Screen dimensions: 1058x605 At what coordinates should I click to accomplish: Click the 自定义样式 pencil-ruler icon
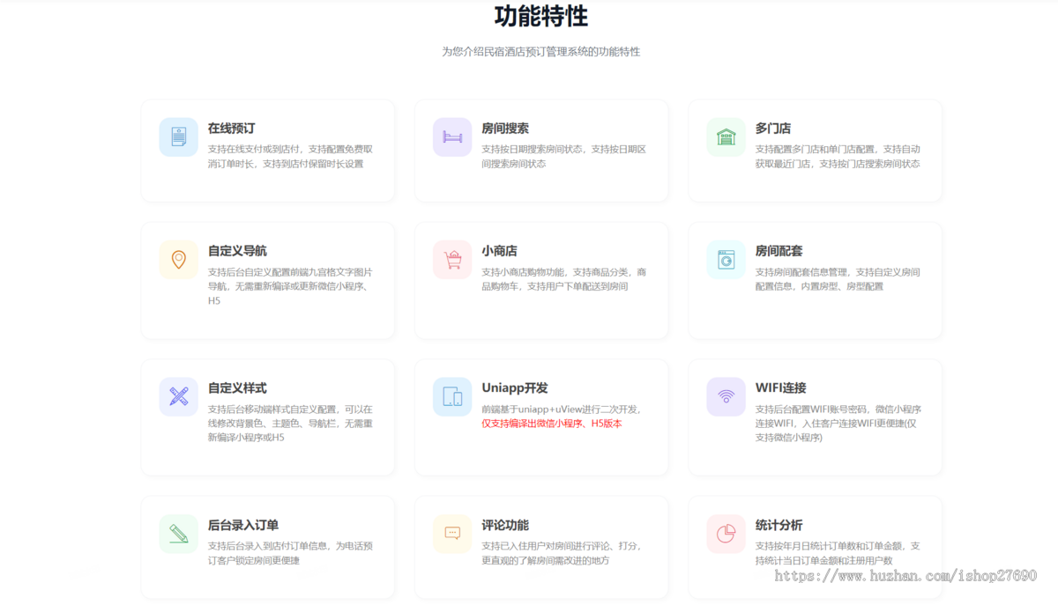click(179, 396)
